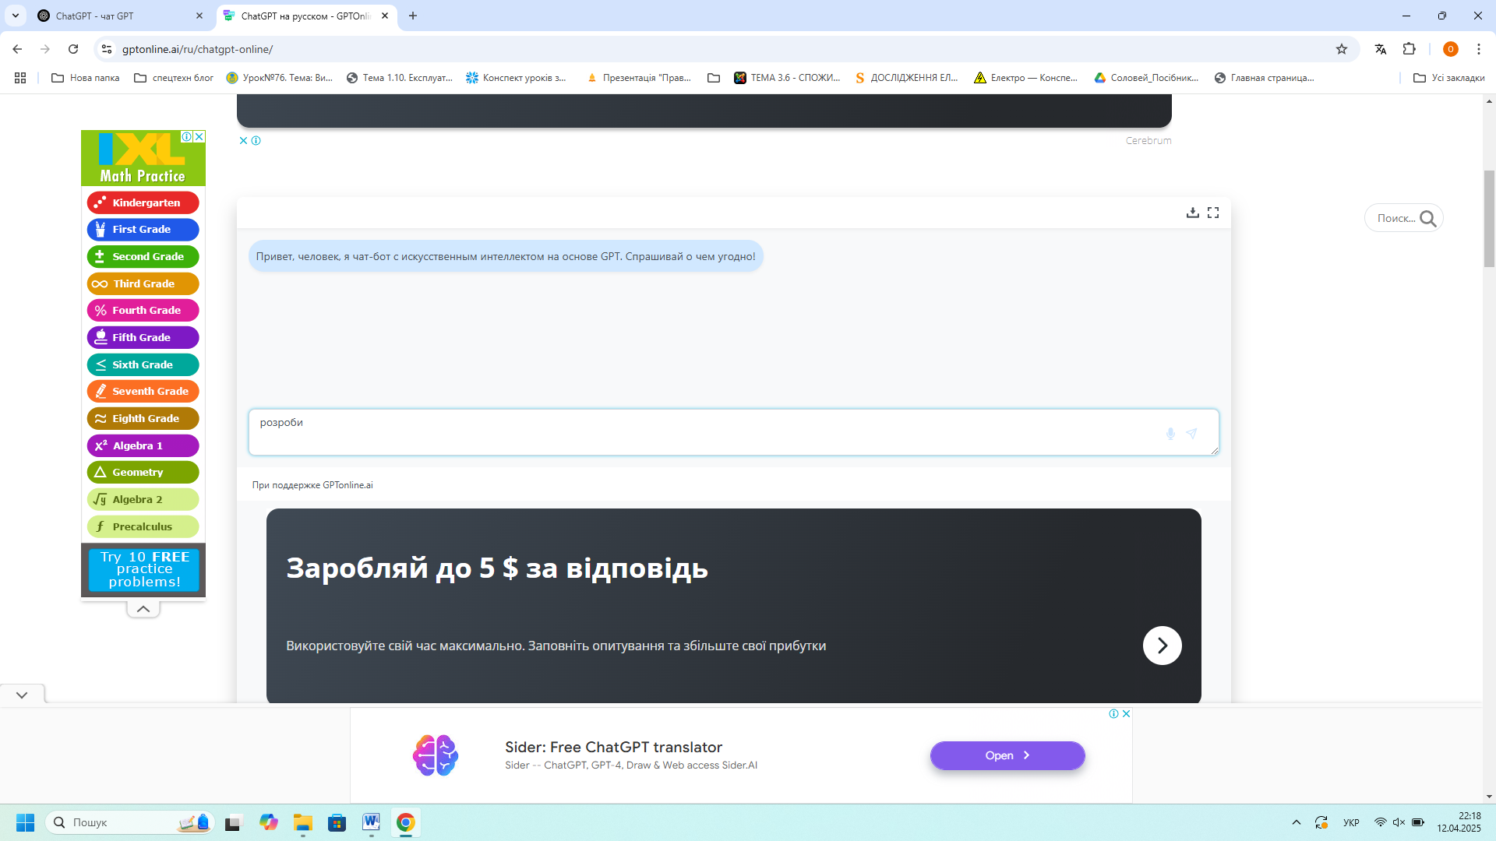Select Algebra 1 in IXL ad
The width and height of the screenshot is (1496, 841).
point(143,445)
